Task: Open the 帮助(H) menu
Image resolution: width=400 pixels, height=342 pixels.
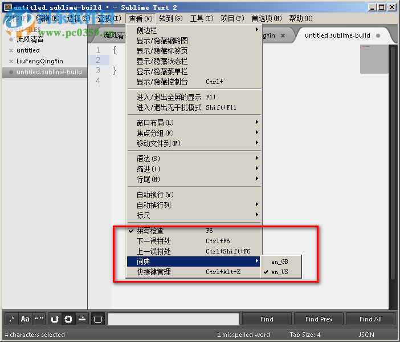Action: coord(301,18)
